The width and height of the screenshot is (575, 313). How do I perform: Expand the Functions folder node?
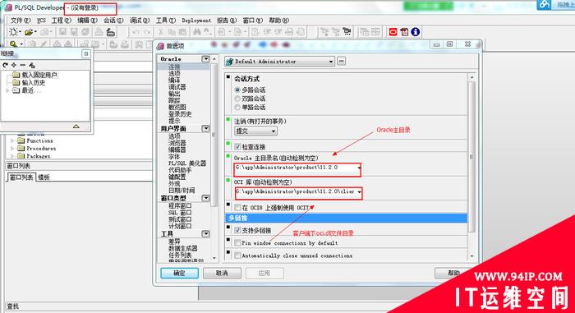coord(12,140)
